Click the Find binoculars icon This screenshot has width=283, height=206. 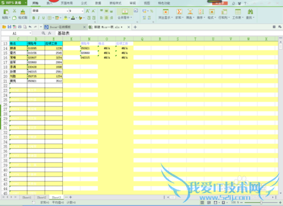(x=250, y=12)
